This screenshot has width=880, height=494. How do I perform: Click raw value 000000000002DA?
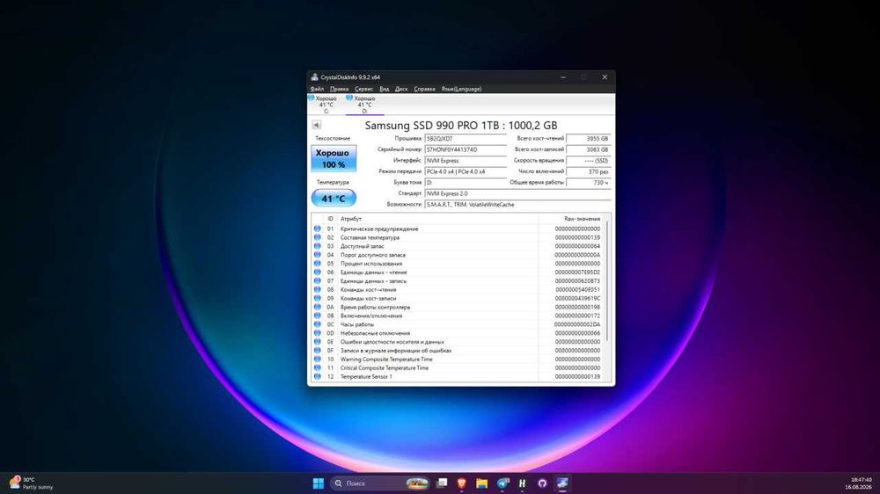[x=577, y=324]
